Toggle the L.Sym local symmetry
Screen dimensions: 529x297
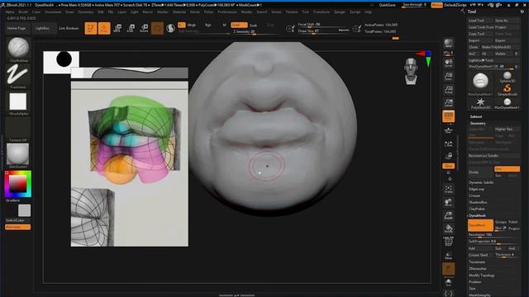coord(448,144)
